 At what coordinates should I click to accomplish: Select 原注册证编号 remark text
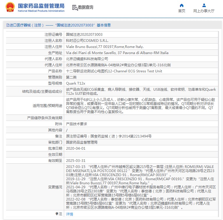pos(109,136)
